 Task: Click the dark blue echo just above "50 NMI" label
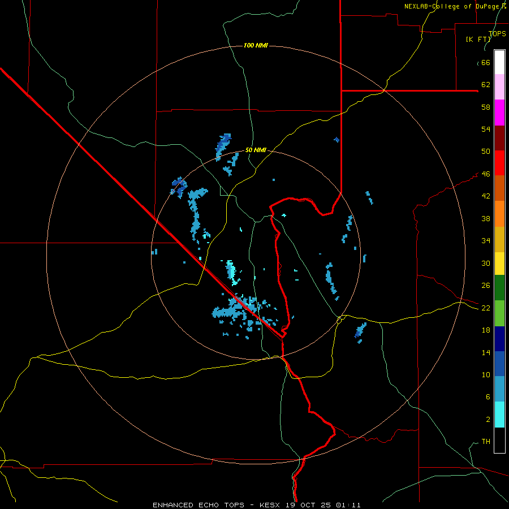click(x=223, y=144)
